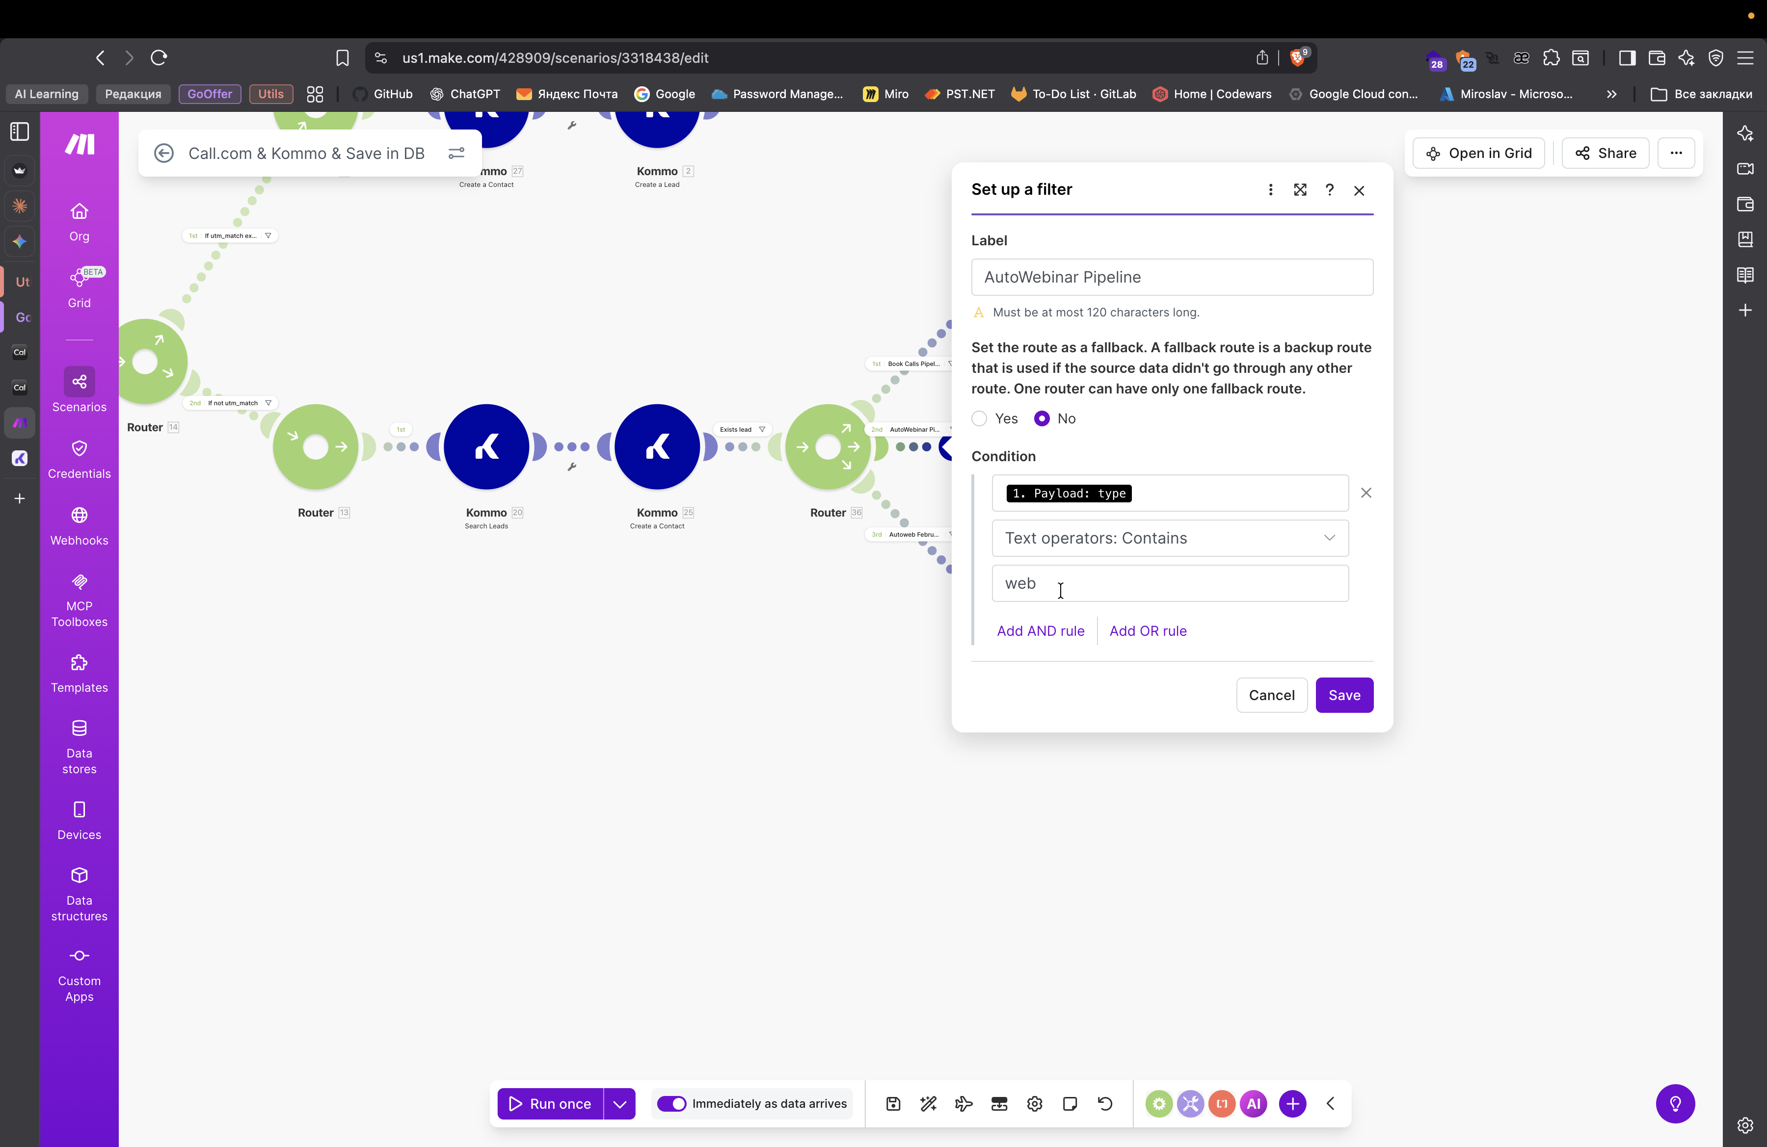Open scenario settings gear in bottom toolbar

(1034, 1103)
